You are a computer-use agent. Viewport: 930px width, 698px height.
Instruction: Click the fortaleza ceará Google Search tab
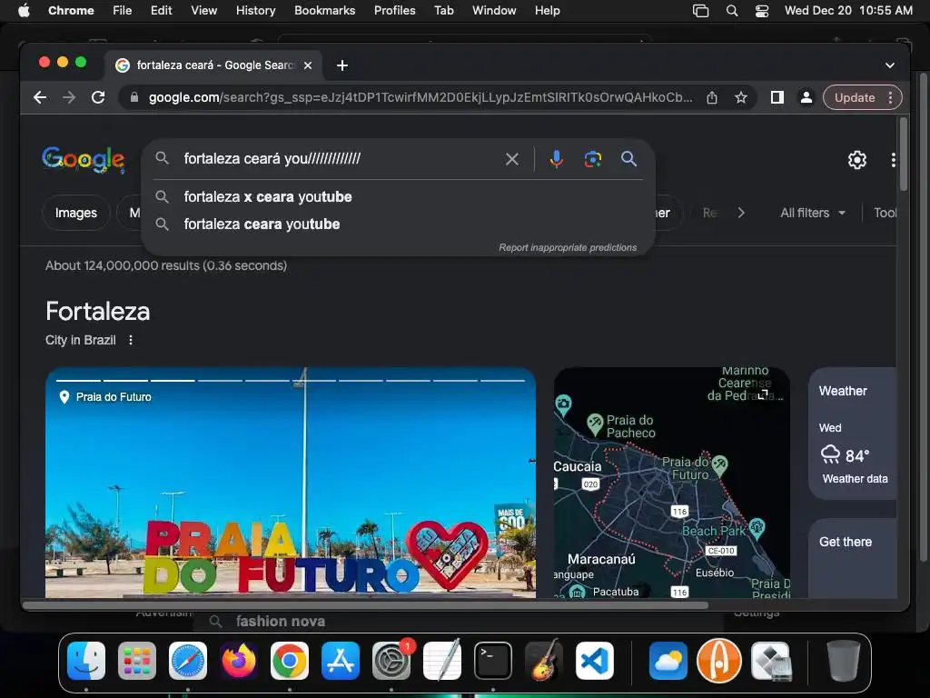[214, 65]
